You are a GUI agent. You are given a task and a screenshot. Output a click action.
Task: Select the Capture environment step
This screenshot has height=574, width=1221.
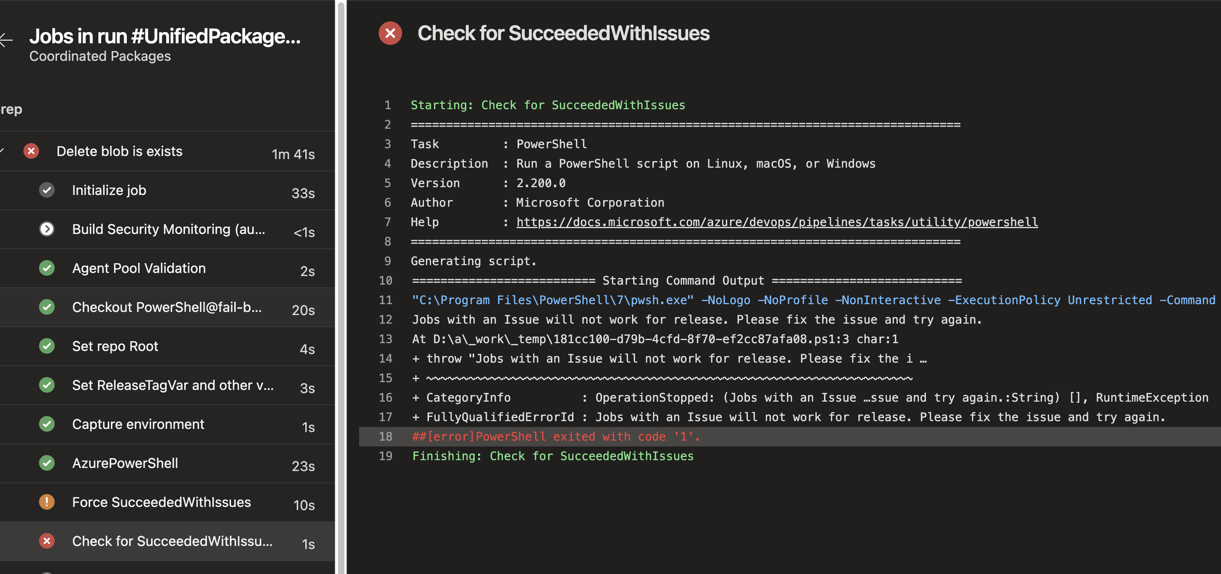tap(167, 424)
